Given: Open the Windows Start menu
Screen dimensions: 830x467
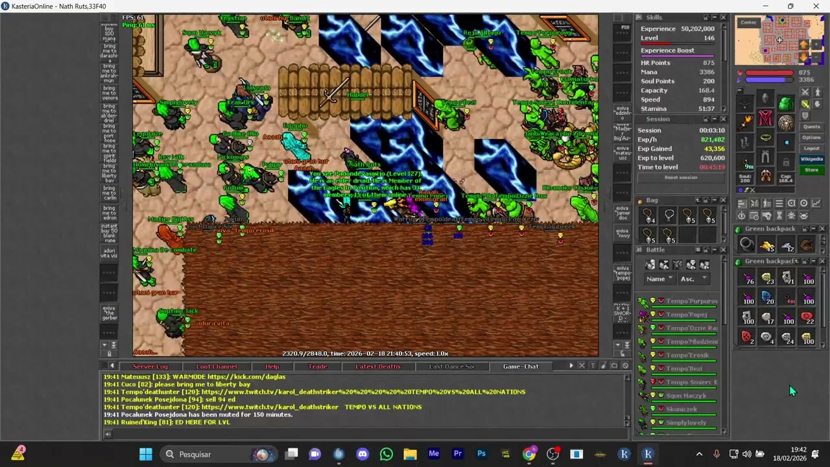Looking at the screenshot, I should [145, 454].
